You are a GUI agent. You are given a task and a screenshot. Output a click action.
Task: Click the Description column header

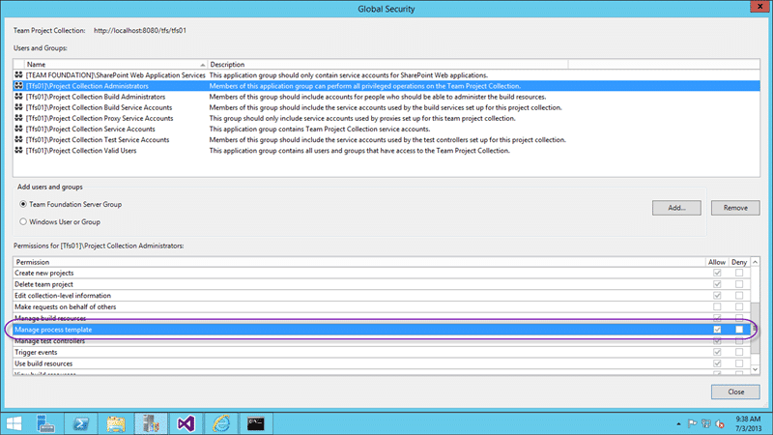(387, 64)
